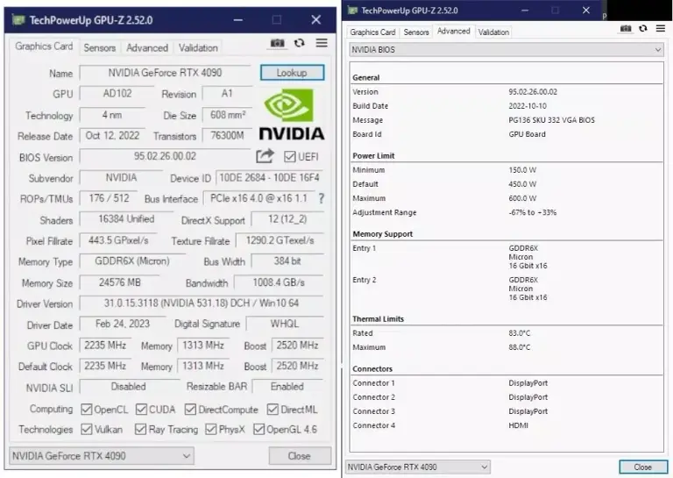673x478 pixels.
Task: Toggle the Ray Tracing checkbox
Action: click(x=140, y=429)
